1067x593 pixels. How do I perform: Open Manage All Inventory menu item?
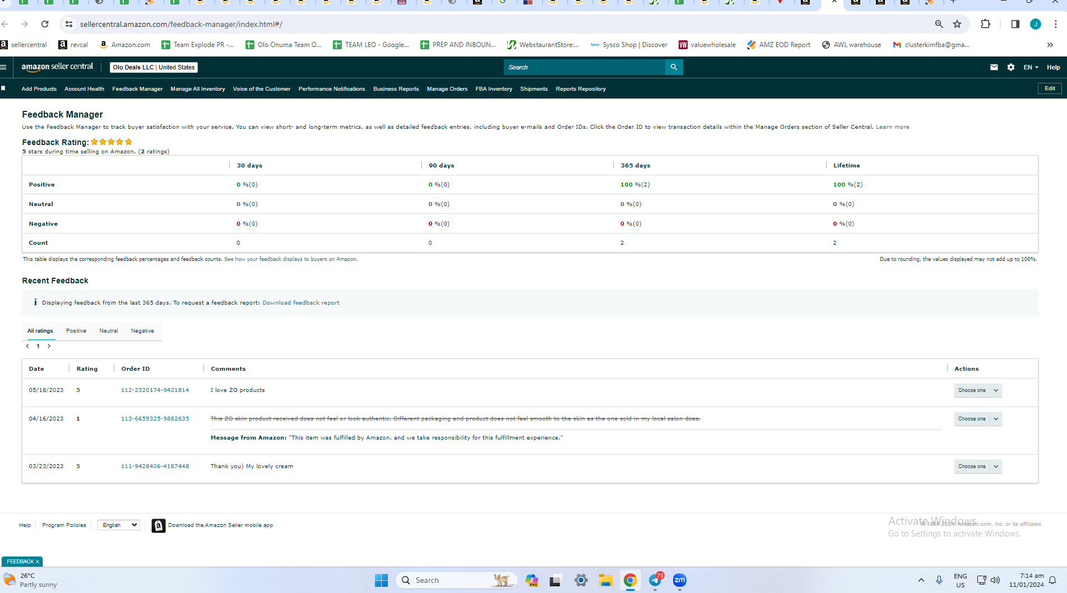click(x=198, y=89)
